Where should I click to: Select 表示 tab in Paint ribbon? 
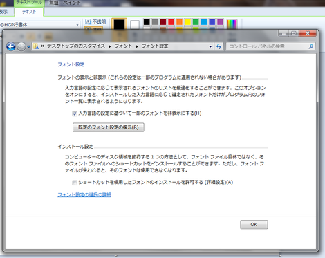point(3,12)
